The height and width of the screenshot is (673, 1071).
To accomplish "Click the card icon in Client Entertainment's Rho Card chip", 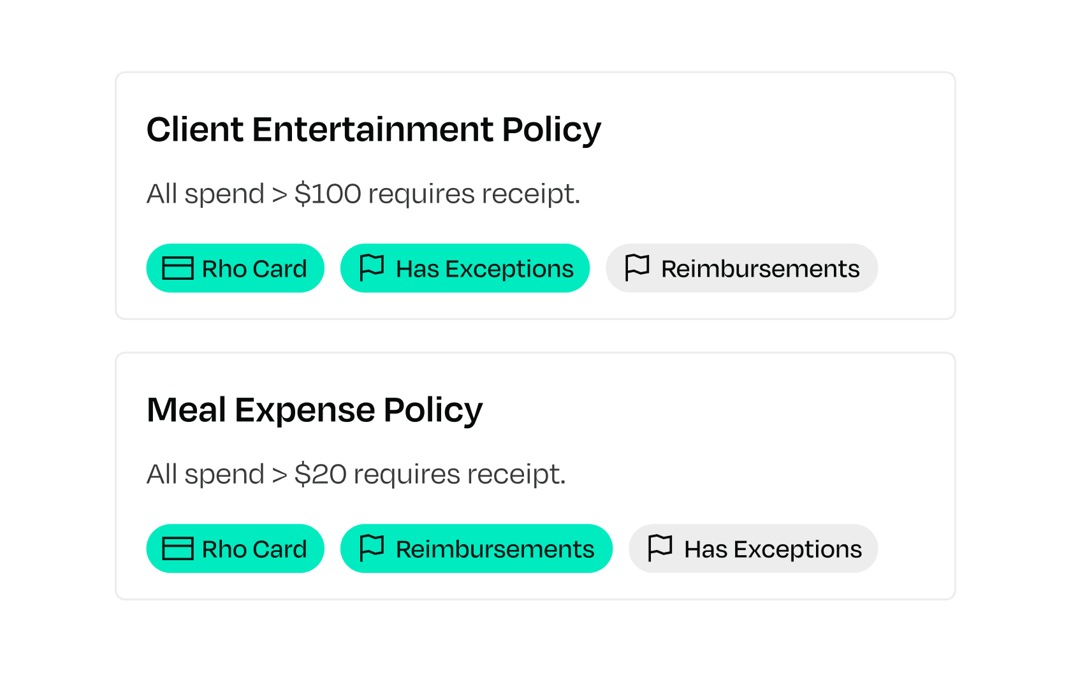I will click(x=178, y=268).
